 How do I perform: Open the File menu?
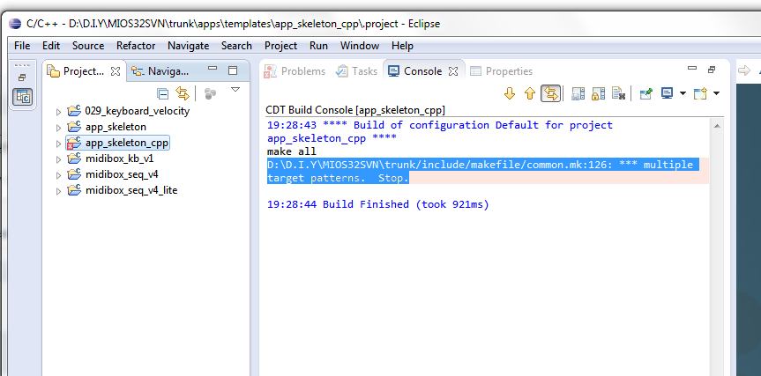coord(22,46)
